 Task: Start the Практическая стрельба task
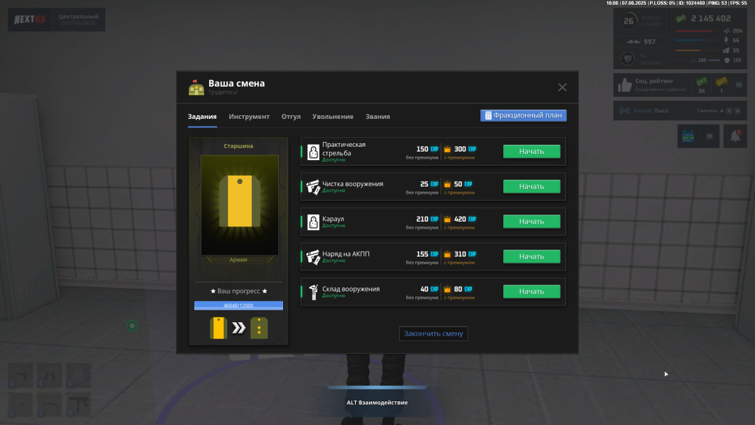[531, 152]
